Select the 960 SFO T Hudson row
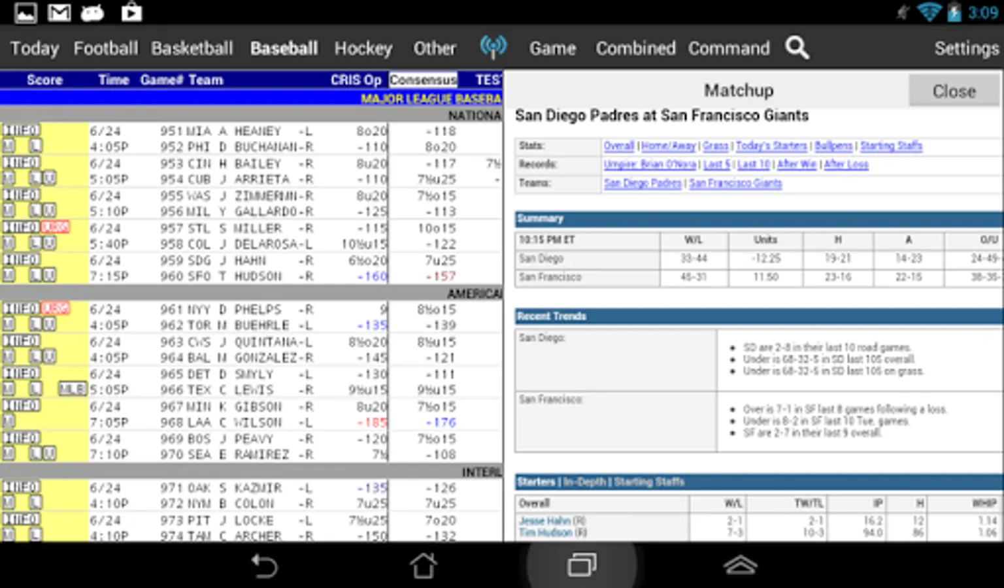Screen dimensions: 1004x588 (252, 276)
